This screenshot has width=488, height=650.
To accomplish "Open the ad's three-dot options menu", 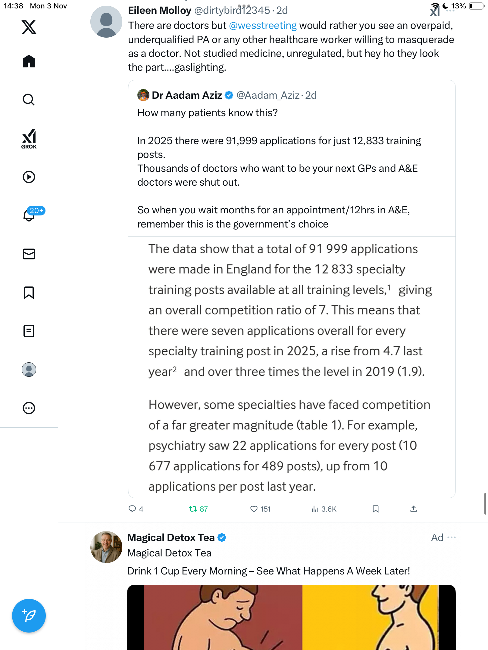I will [452, 537].
